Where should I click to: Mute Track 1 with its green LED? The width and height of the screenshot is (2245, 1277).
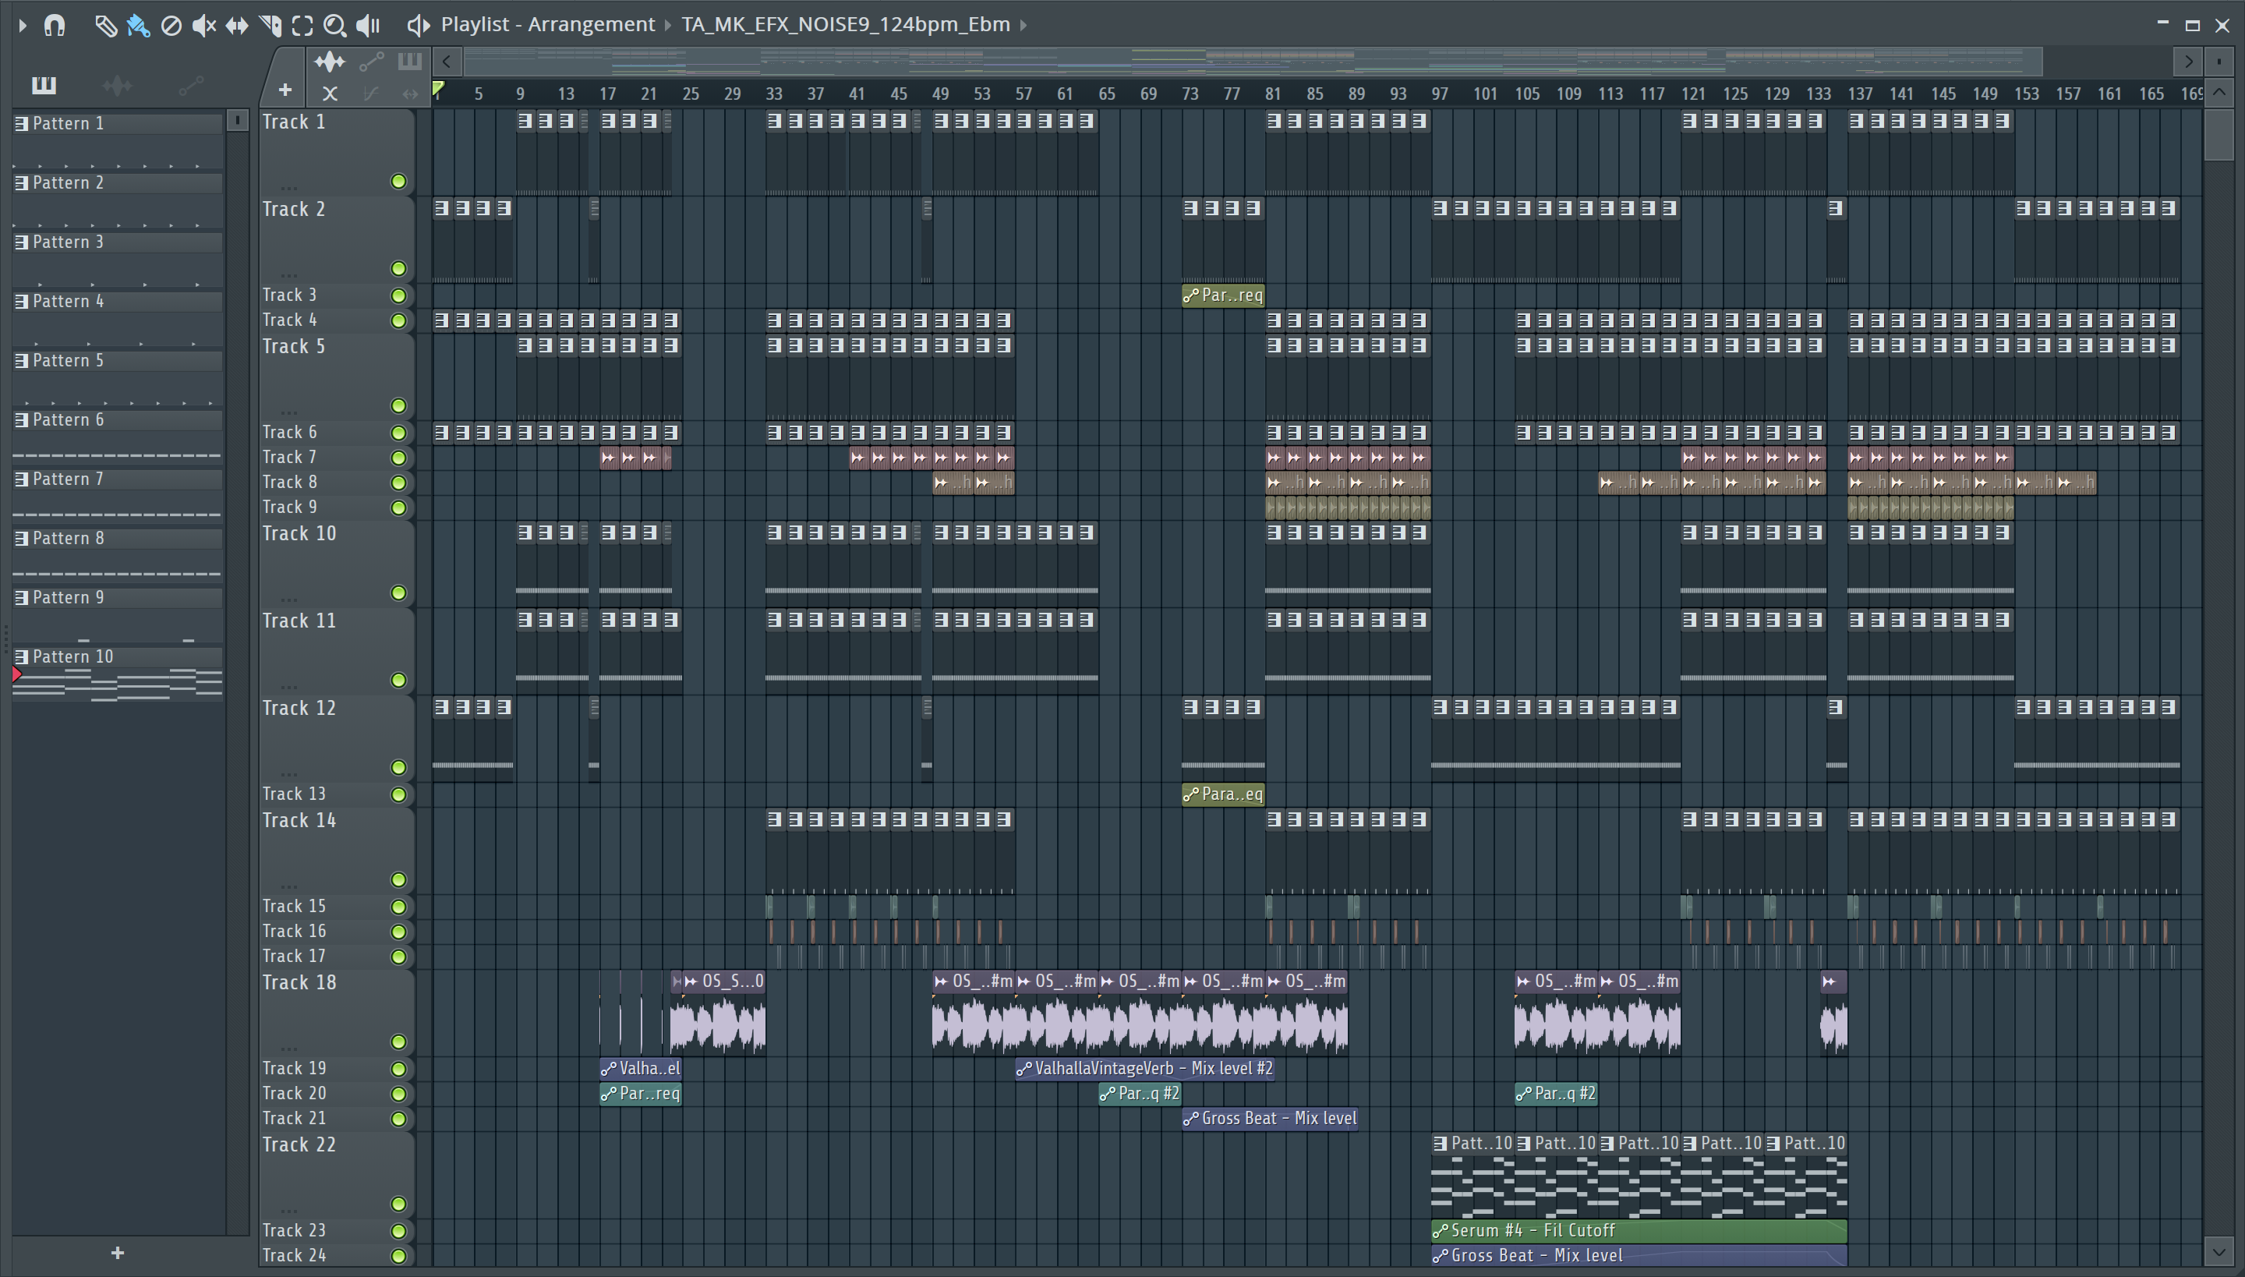click(x=398, y=182)
